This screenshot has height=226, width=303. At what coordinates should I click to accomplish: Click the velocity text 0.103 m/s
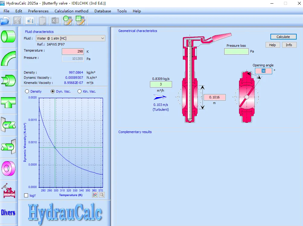point(161,105)
